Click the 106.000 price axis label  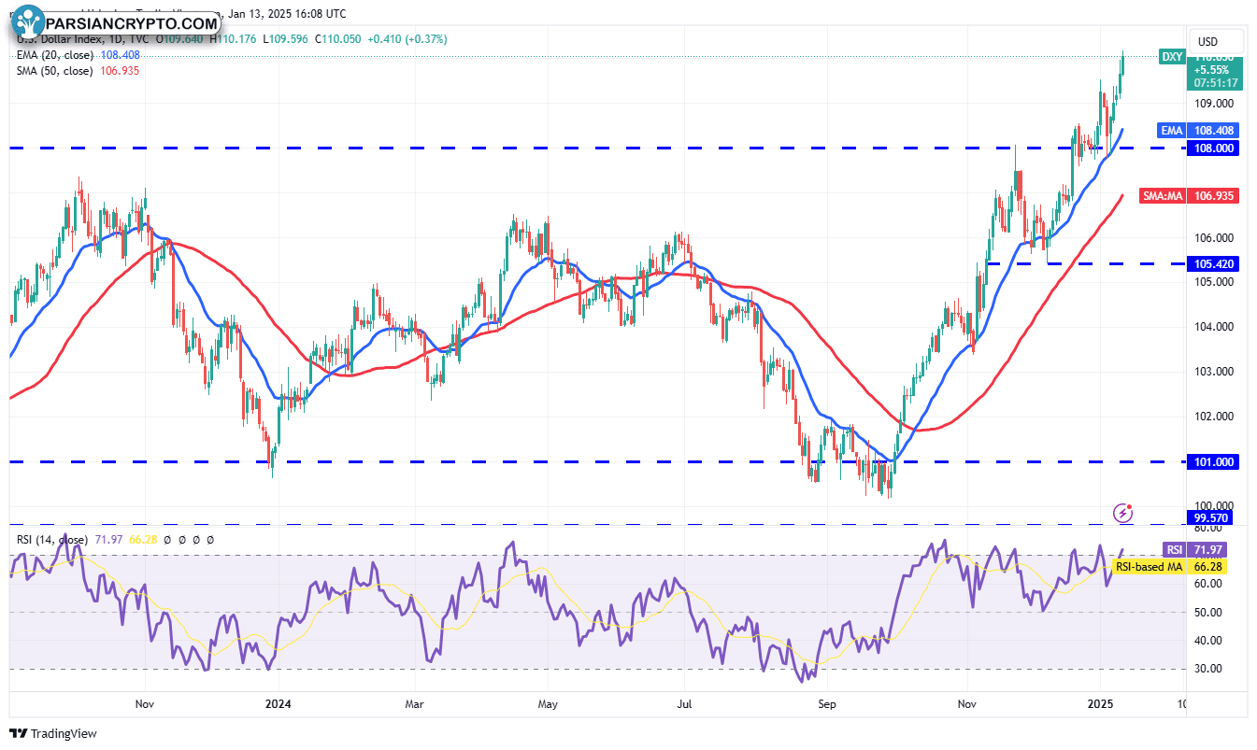click(x=1215, y=237)
